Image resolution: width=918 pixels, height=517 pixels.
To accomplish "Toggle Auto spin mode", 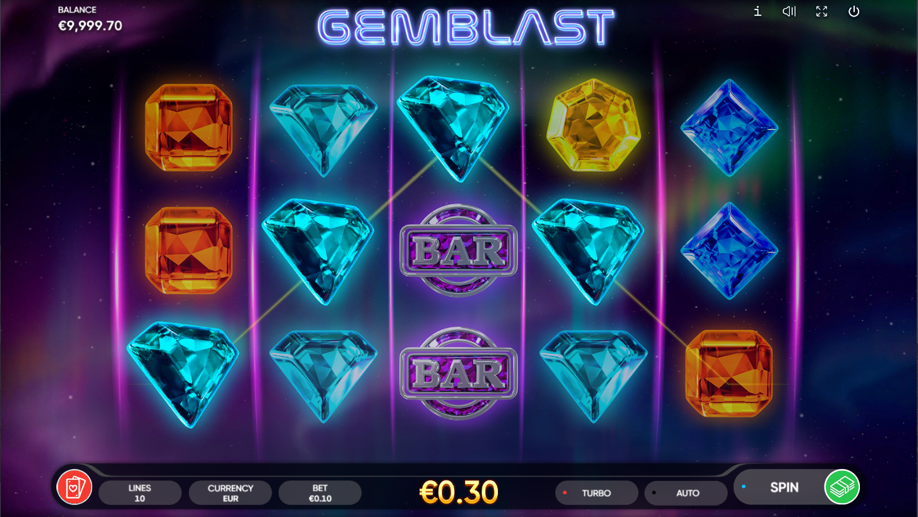I will click(686, 493).
